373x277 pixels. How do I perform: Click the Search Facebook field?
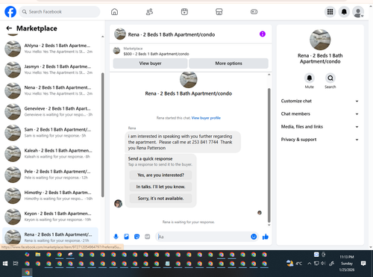coord(60,12)
